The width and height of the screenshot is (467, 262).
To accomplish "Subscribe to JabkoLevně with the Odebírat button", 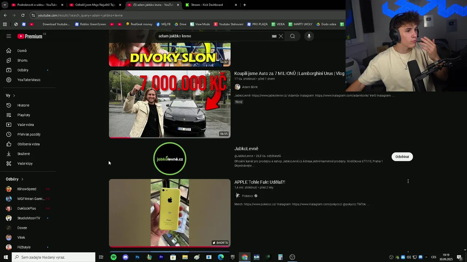I will click(402, 156).
